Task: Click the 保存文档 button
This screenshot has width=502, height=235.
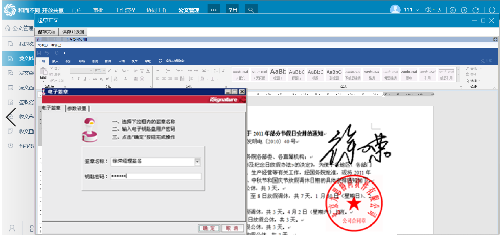Action: pos(47,32)
